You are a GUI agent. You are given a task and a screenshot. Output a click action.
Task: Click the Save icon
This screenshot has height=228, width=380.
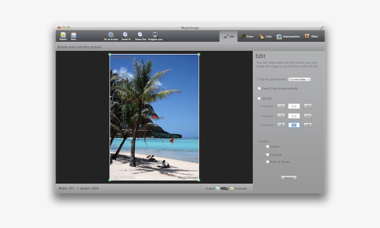tap(74, 35)
